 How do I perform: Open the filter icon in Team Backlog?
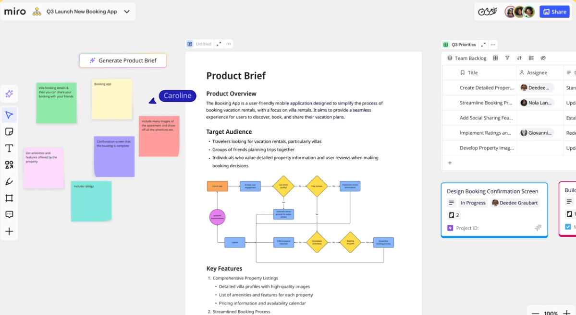click(507, 58)
